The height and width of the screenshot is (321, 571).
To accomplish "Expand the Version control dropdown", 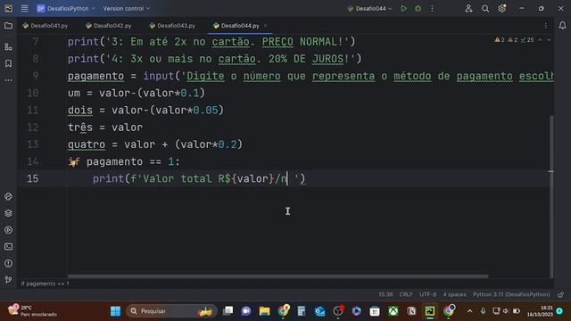I will [x=126, y=8].
